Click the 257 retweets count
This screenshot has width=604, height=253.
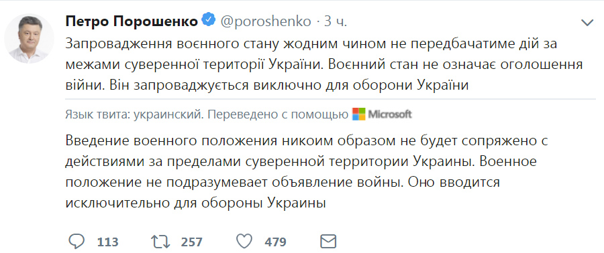191,242
